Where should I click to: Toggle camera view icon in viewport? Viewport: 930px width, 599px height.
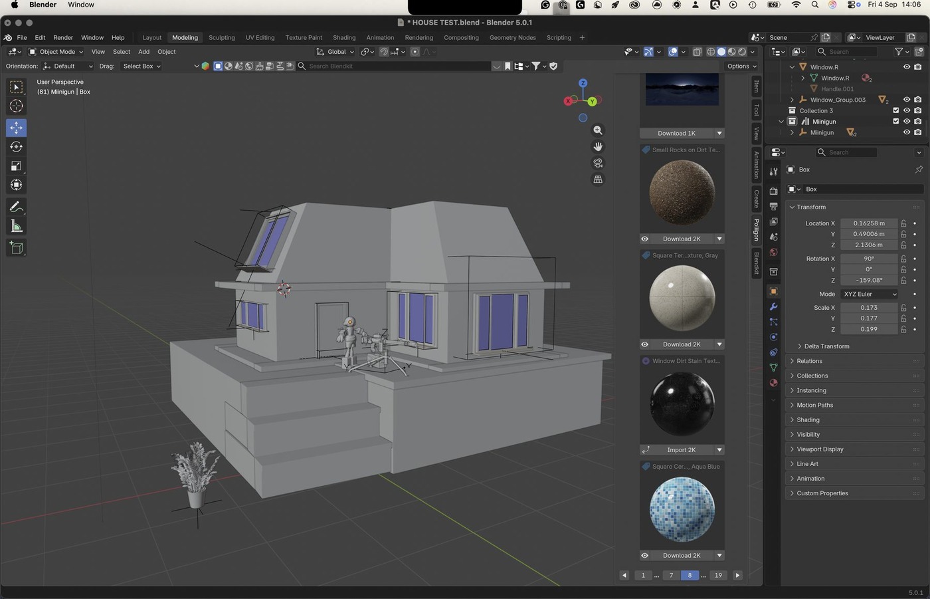598,163
